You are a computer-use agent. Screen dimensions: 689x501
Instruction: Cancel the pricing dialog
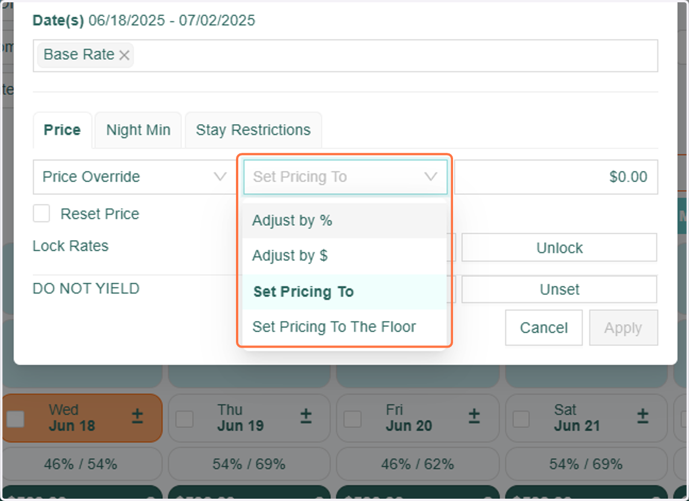544,328
